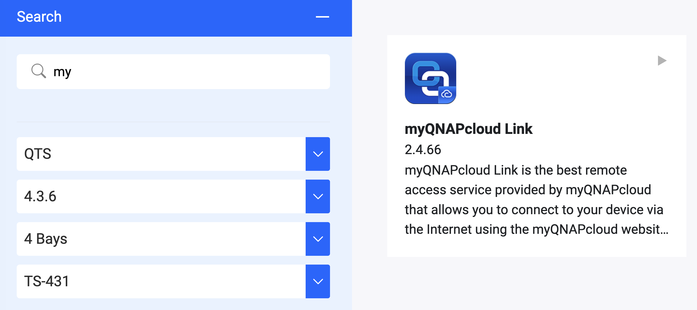697x310 pixels.
Task: Click the cloud badge on the app icon
Action: pos(447,94)
